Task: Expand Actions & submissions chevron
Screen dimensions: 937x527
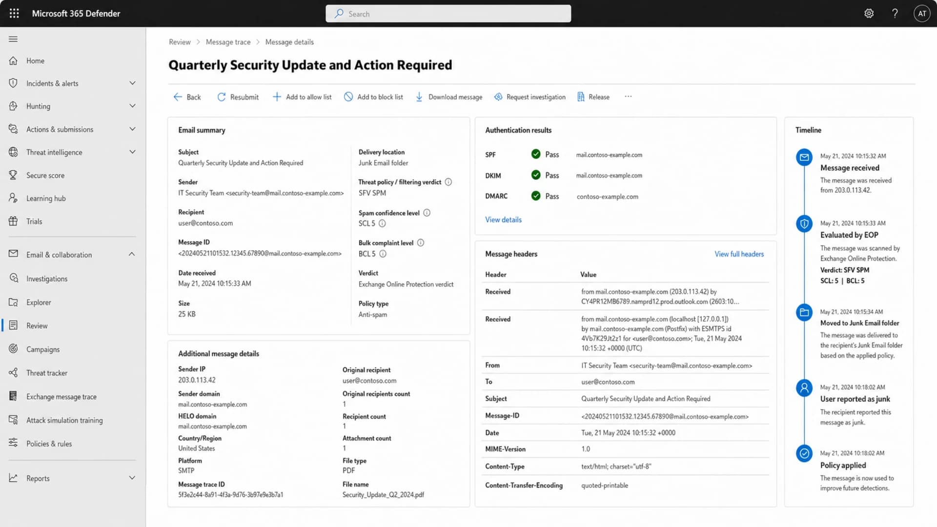Action: point(132,129)
